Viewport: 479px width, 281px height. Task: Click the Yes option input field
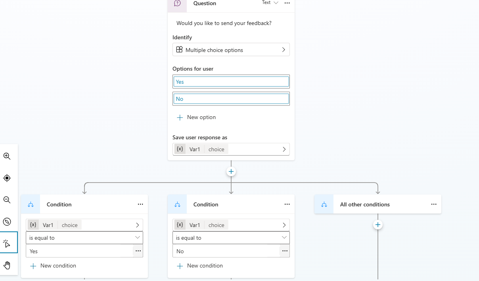[x=231, y=81]
